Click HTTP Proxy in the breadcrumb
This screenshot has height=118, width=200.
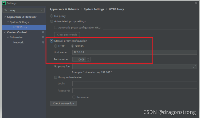tap(116, 9)
